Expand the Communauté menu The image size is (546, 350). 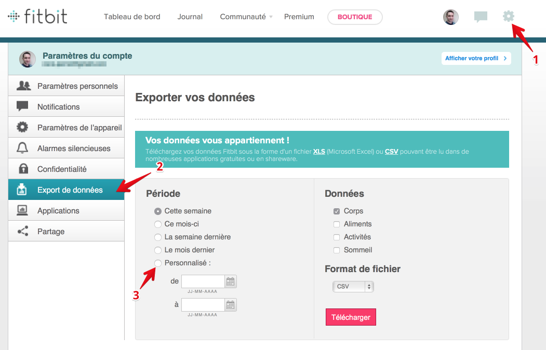246,17
